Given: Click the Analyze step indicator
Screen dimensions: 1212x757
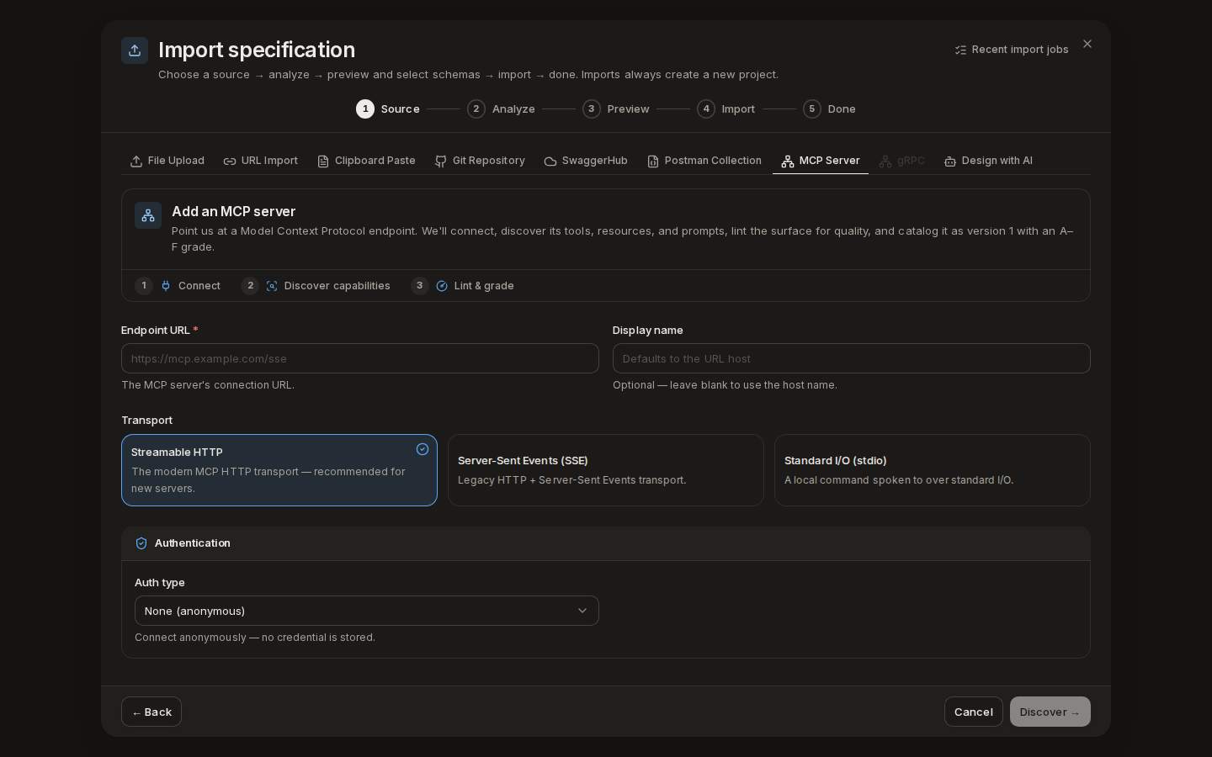Looking at the screenshot, I should click(501, 109).
